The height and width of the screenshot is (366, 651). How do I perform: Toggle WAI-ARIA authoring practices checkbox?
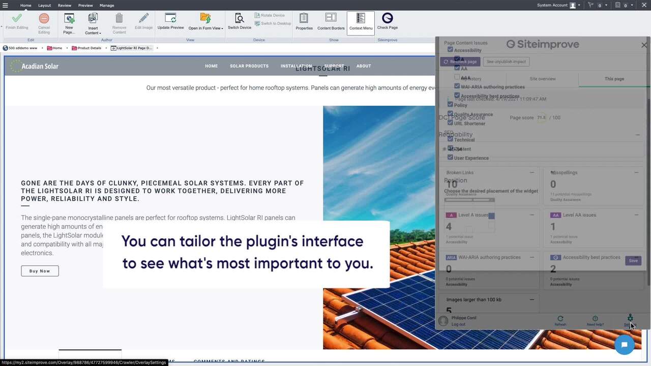457,86
